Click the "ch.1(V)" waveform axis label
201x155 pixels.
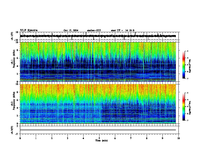(x=12, y=36)
